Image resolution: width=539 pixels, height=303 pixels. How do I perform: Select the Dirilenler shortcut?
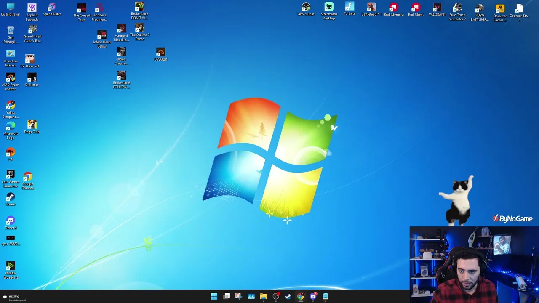[32, 80]
